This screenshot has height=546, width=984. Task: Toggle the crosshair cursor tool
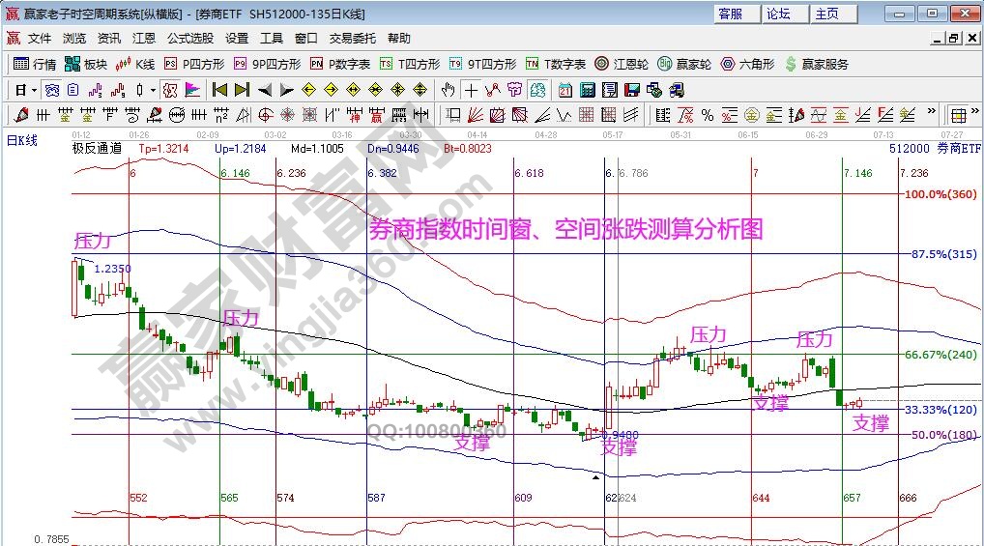point(471,90)
